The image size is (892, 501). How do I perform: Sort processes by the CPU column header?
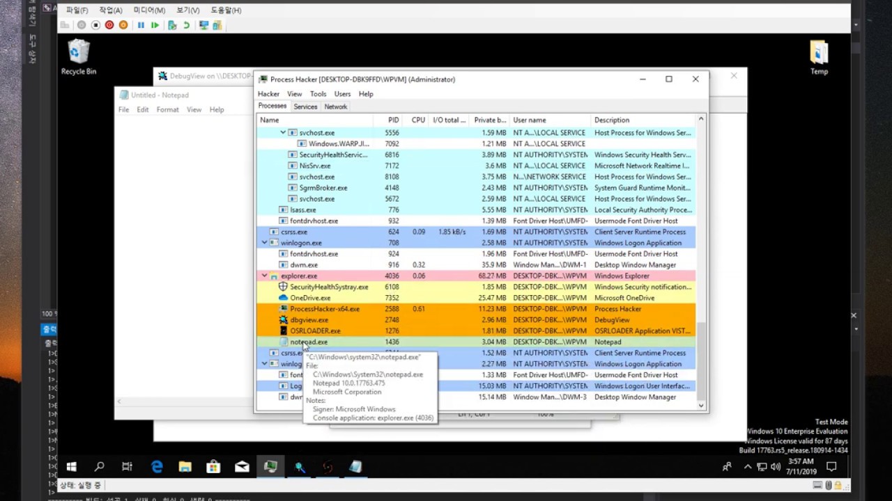415,120
